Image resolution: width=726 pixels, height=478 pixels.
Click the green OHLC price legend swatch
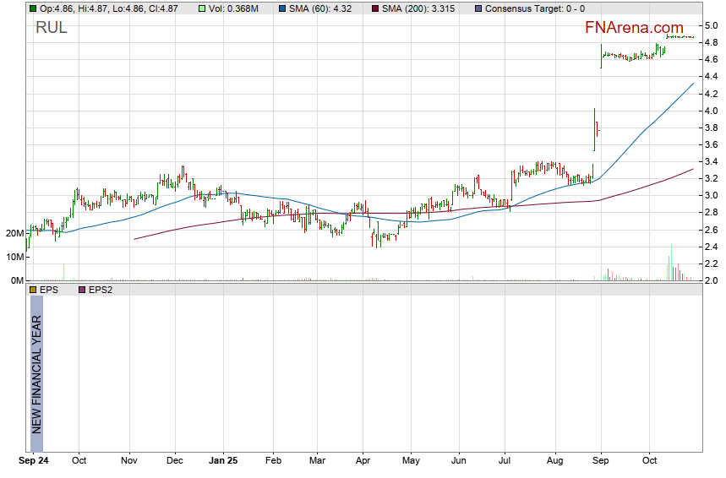(32, 8)
